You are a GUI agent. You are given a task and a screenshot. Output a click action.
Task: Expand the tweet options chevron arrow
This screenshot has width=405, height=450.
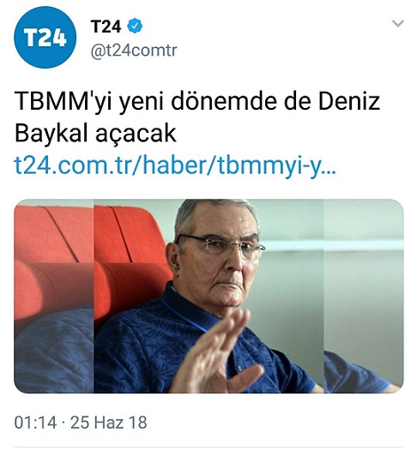click(x=397, y=23)
